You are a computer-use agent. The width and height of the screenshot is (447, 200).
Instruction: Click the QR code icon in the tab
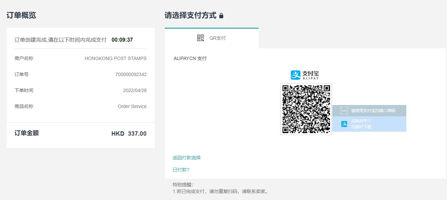(200, 38)
